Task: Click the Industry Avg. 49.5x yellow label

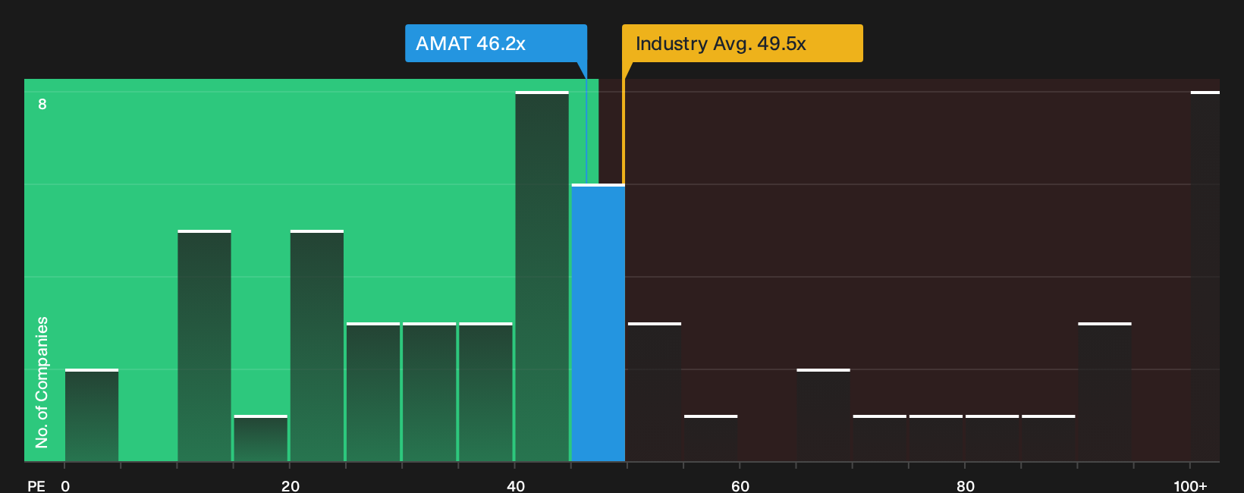Action: click(x=743, y=43)
